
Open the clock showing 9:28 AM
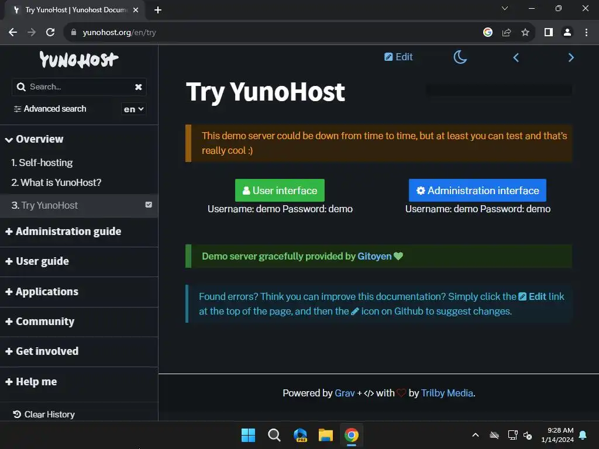pos(557,435)
